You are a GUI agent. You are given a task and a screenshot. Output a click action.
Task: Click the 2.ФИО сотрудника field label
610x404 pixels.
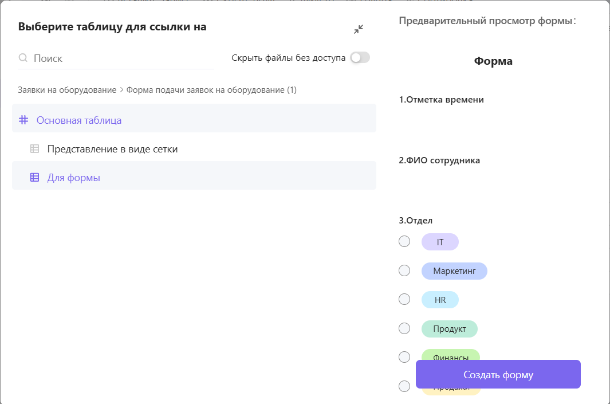click(439, 160)
